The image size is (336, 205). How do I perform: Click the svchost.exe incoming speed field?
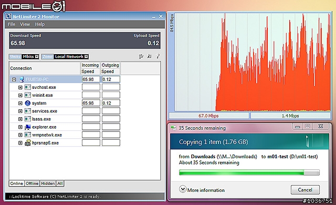pyautogui.click(x=91, y=87)
